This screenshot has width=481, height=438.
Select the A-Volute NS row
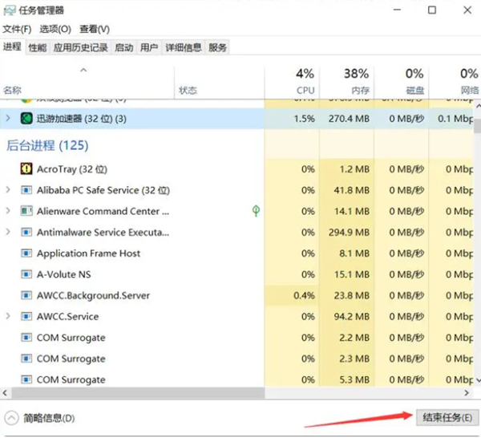pos(236,274)
